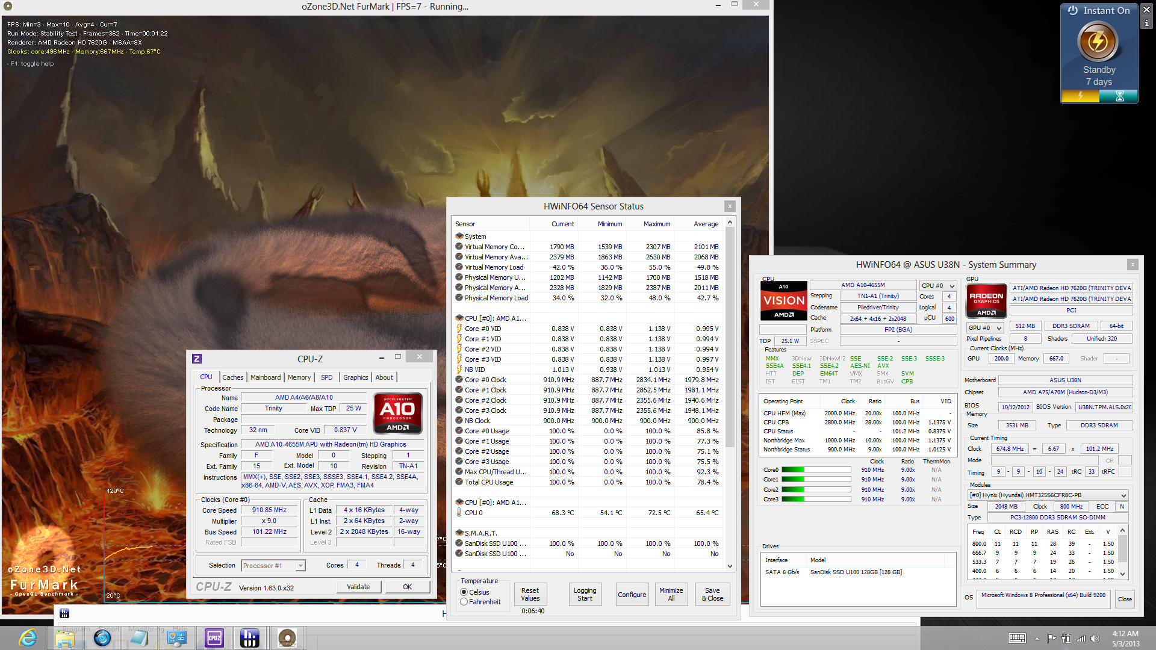
Task: Select the Celsius temperature option
Action: (464, 592)
